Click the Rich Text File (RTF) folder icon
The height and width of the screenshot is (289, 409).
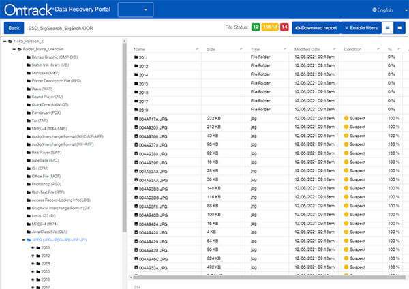point(29,192)
